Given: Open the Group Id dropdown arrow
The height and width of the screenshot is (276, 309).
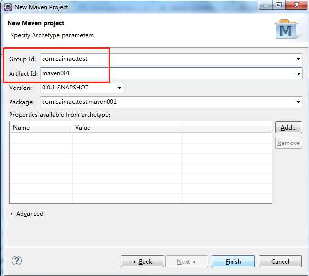Looking at the screenshot, I should (298, 59).
